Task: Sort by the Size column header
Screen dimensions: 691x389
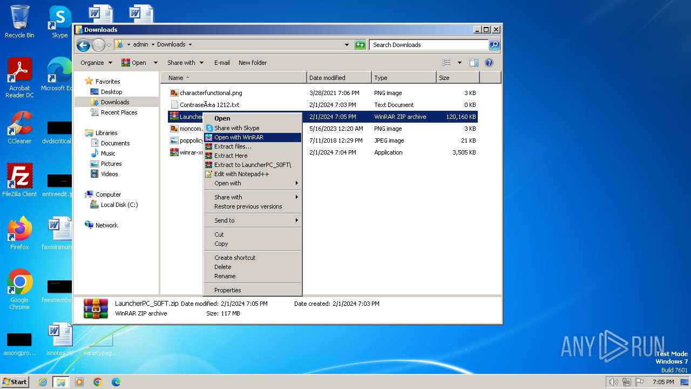Action: point(458,78)
